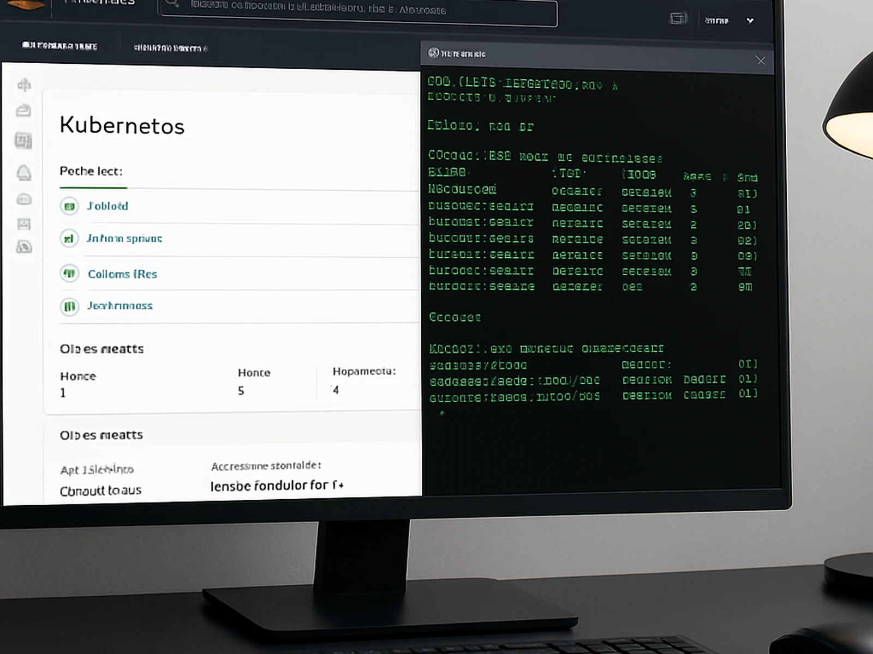This screenshot has height=654, width=873.
Task: Click the round green icon beside Colloms IRes
Action: tap(69, 273)
